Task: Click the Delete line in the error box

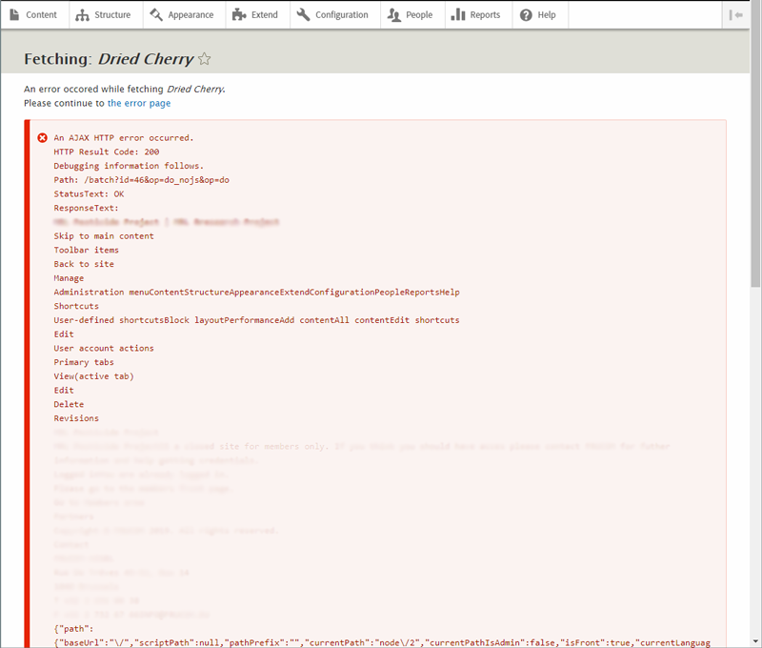Action: [68, 404]
